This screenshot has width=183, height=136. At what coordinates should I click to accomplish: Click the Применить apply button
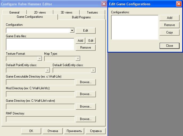(74, 131)
